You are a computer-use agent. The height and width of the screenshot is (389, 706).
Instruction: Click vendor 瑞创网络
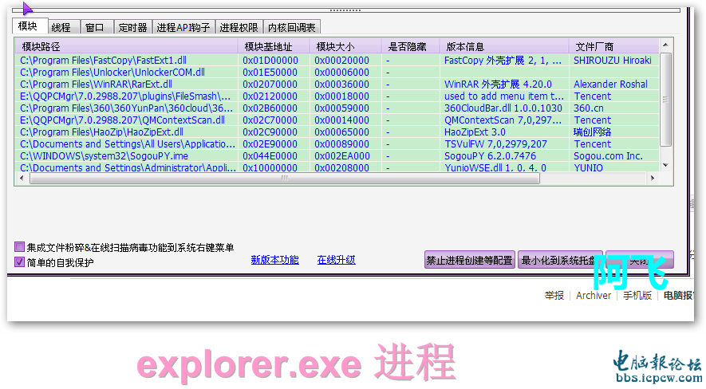(x=592, y=132)
